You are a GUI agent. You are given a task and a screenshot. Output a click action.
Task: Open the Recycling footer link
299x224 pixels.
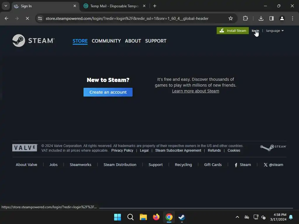[183, 164]
